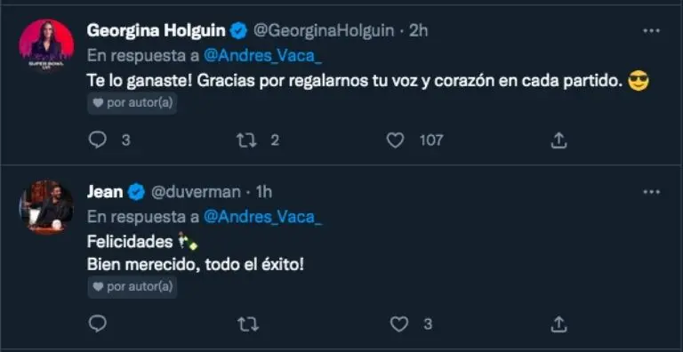Open @Andres_Vaca_ link in Jean's reply
This screenshot has height=352, width=683.
263,217
